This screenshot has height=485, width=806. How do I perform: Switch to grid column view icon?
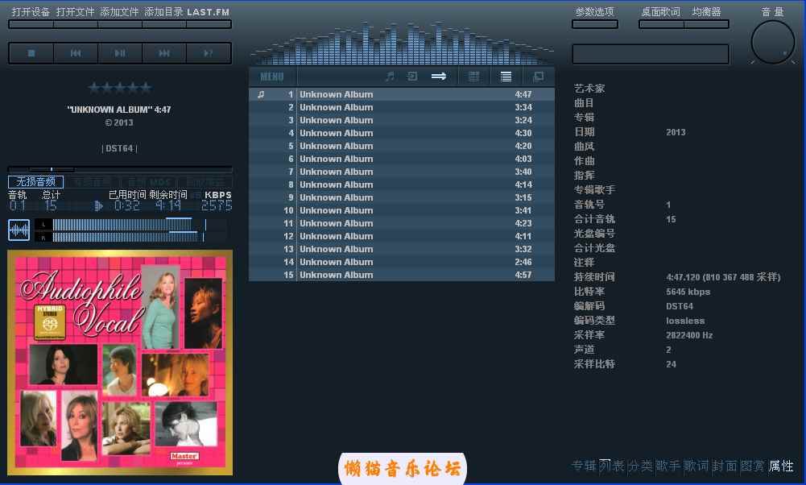point(474,77)
